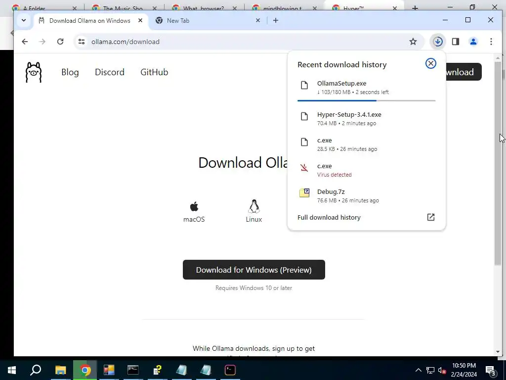506x380 pixels.
Task: Select the macOS Apple icon
Action: (x=194, y=206)
